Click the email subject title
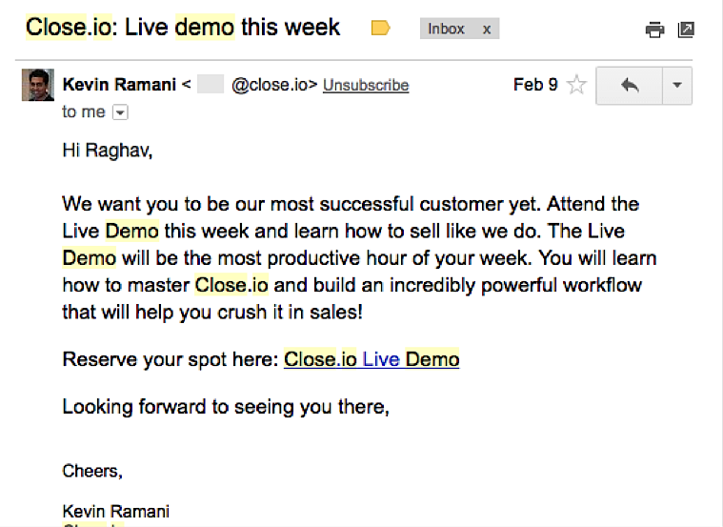Image resolution: width=723 pixels, height=527 pixels. (183, 27)
